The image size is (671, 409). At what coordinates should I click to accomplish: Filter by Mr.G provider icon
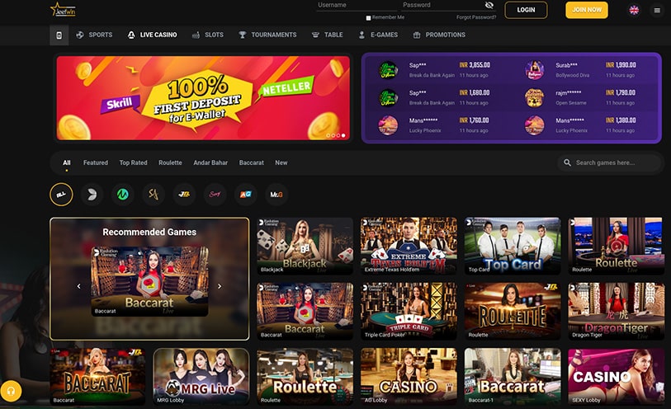tap(276, 195)
